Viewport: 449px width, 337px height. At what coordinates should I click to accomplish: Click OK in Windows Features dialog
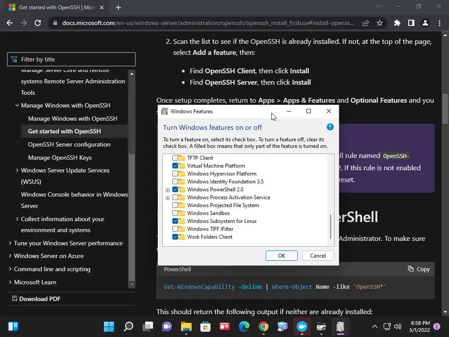click(282, 256)
